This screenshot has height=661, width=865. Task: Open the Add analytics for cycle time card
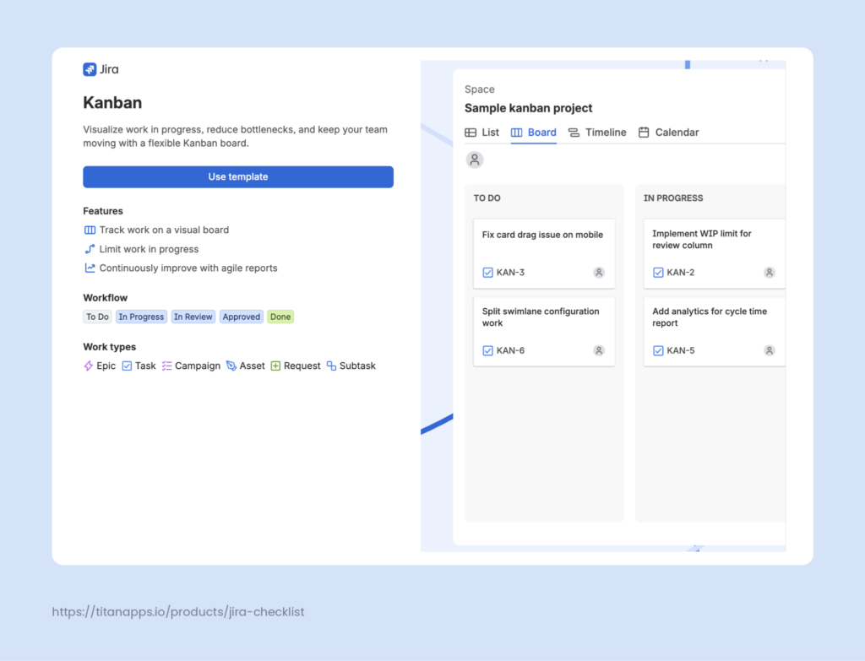click(715, 332)
